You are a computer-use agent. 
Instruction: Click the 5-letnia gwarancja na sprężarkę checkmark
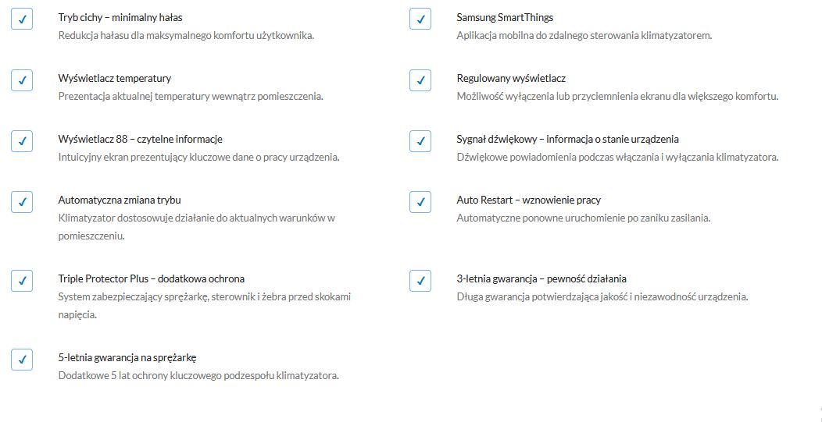22,359
